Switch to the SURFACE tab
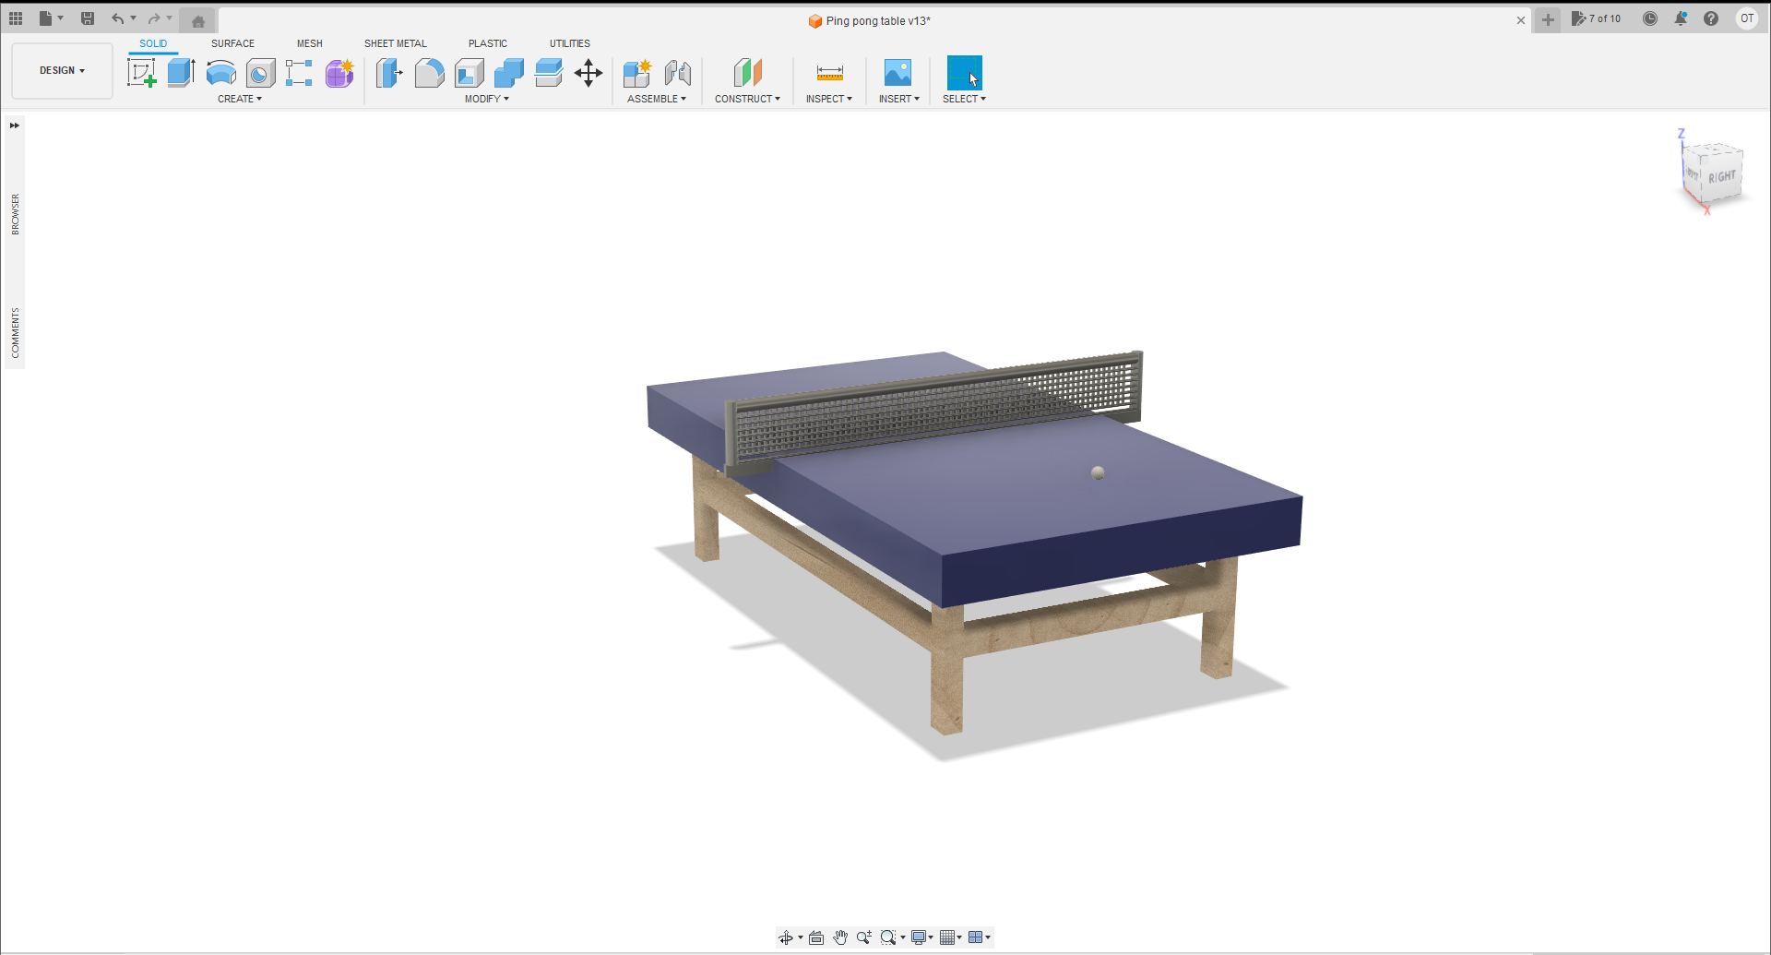 (x=232, y=43)
